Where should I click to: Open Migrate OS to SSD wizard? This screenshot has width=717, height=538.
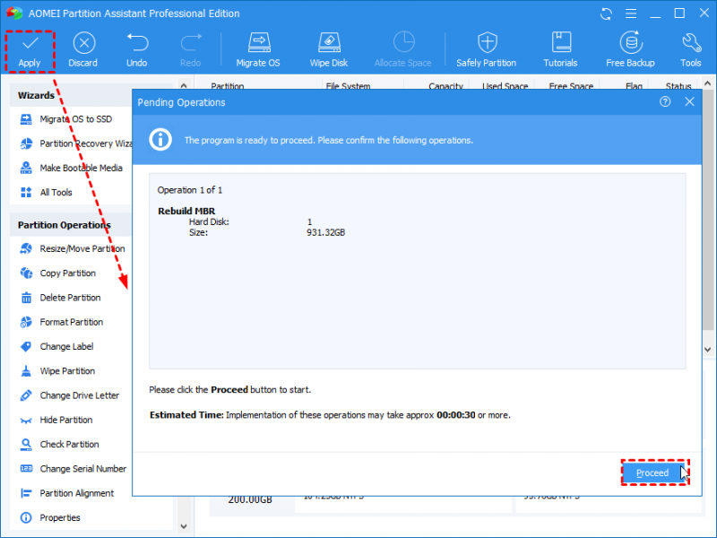click(66, 119)
